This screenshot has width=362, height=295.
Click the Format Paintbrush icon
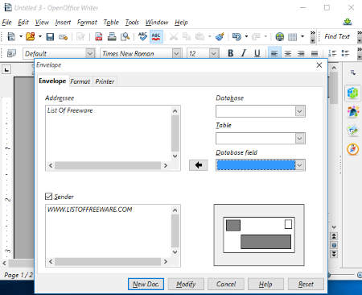pyautogui.click(x=220, y=36)
